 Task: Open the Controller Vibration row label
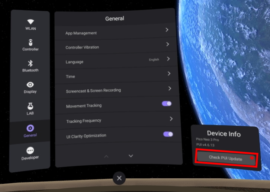tap(82, 47)
